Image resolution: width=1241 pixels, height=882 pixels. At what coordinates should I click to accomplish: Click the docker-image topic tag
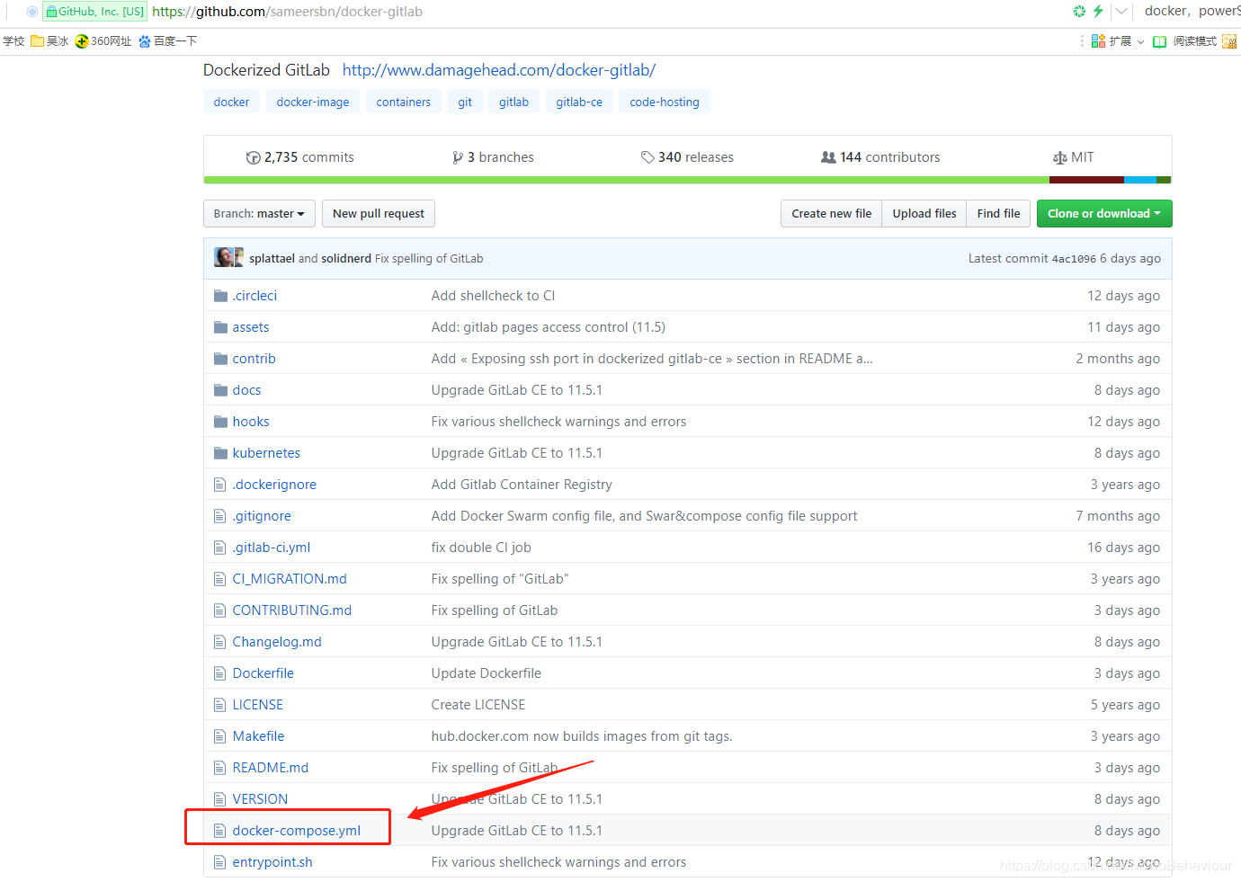(313, 102)
